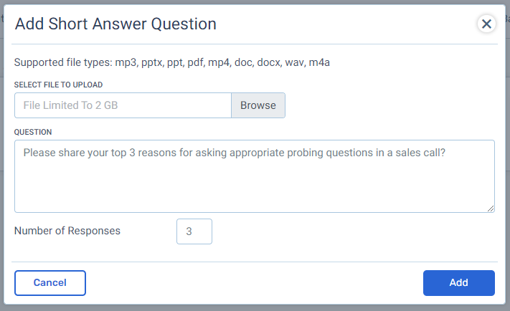Select the Number of Responses input box

194,231
